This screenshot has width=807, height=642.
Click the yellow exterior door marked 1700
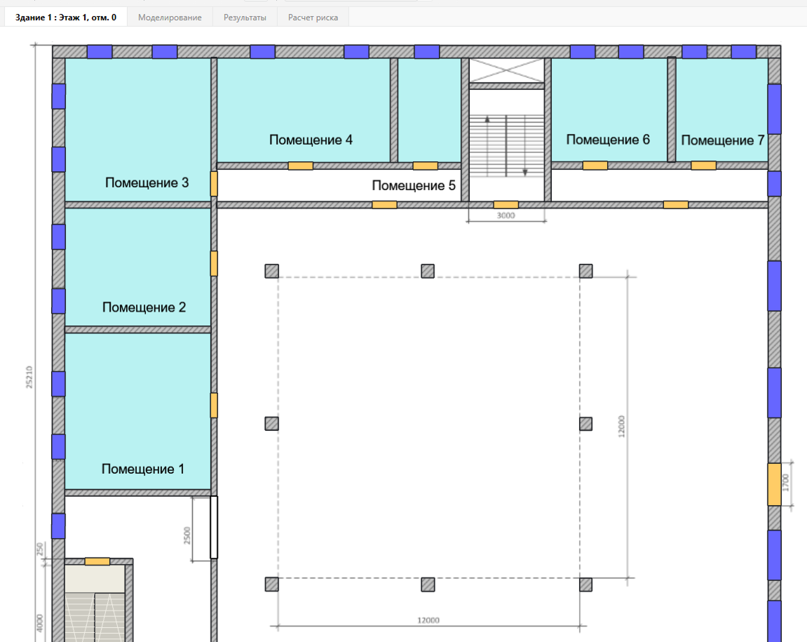pos(774,484)
